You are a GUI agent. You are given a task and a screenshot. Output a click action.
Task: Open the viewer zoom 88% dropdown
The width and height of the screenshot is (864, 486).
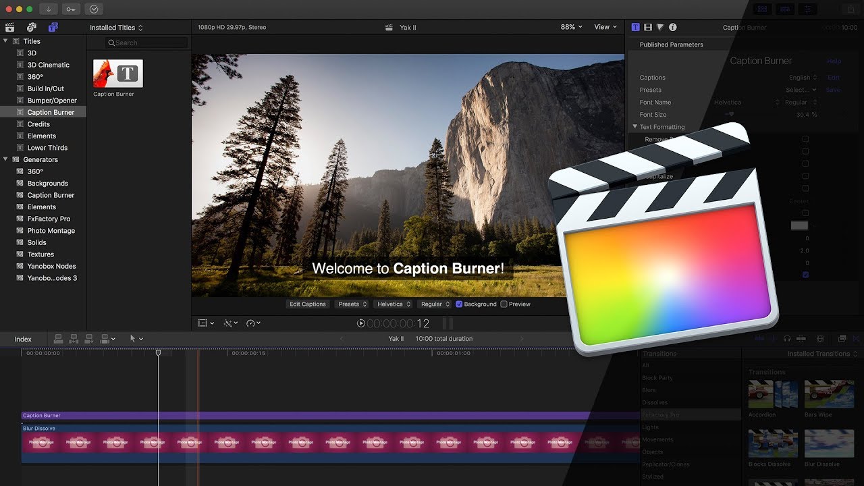(571, 27)
